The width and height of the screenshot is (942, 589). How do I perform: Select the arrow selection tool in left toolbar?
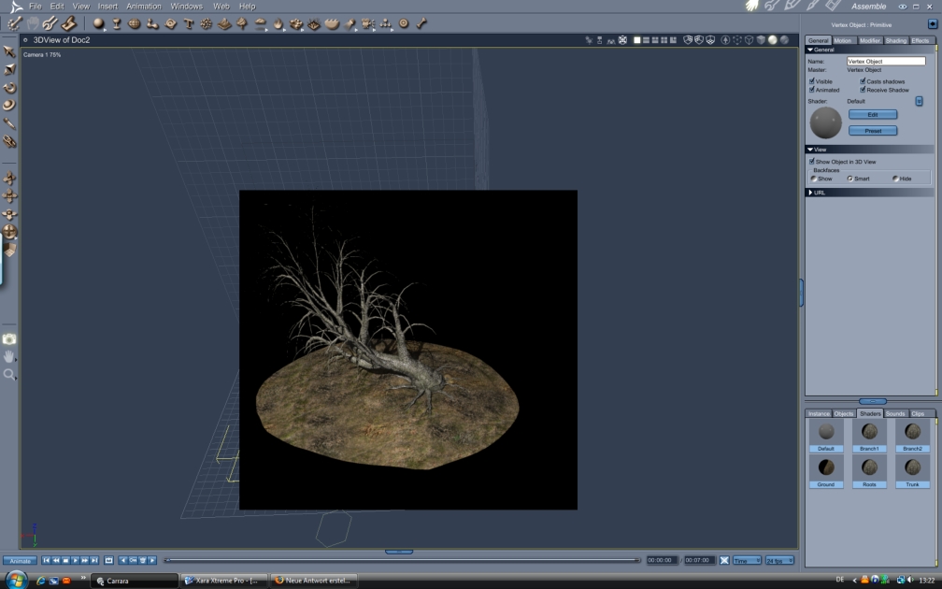pos(9,51)
